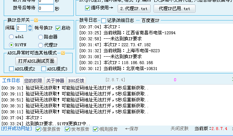Viewport: 233px width, 136px height.
Task: Select work log entry at 00:38:31
Action: (75, 106)
